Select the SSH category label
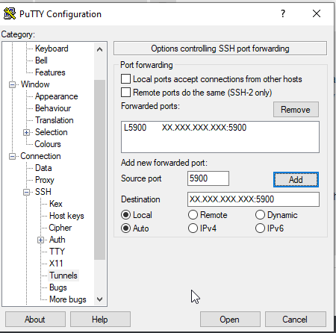 [x=43, y=192]
